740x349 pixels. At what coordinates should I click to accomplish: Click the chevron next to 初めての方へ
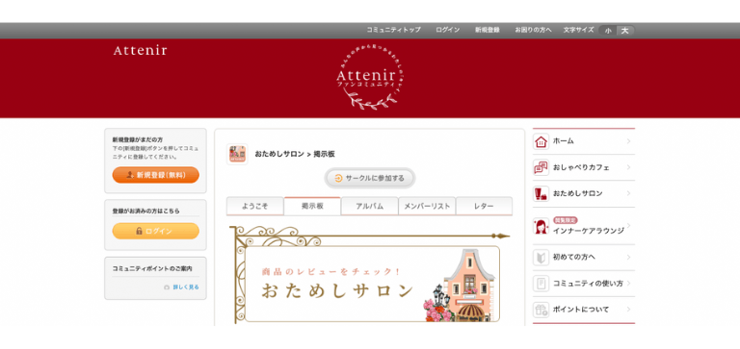click(x=628, y=257)
